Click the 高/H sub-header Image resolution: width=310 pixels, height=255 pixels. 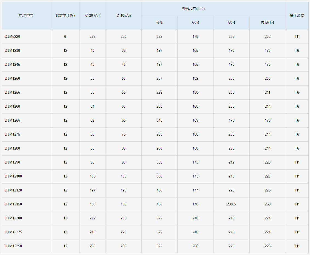[232, 23]
